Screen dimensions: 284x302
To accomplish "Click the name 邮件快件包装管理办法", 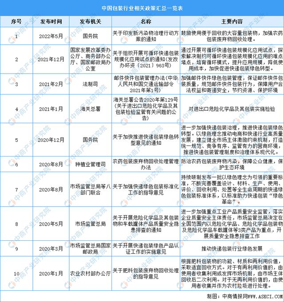I will tap(146, 84).
